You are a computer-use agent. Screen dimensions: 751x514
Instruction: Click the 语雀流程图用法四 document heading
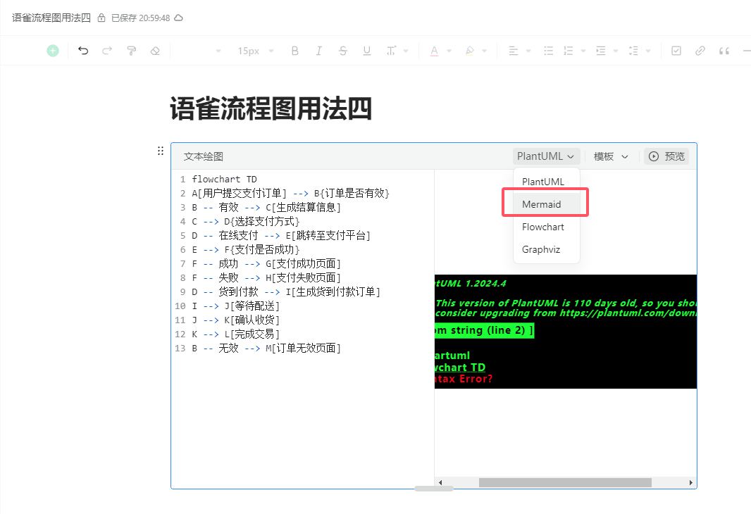(271, 108)
